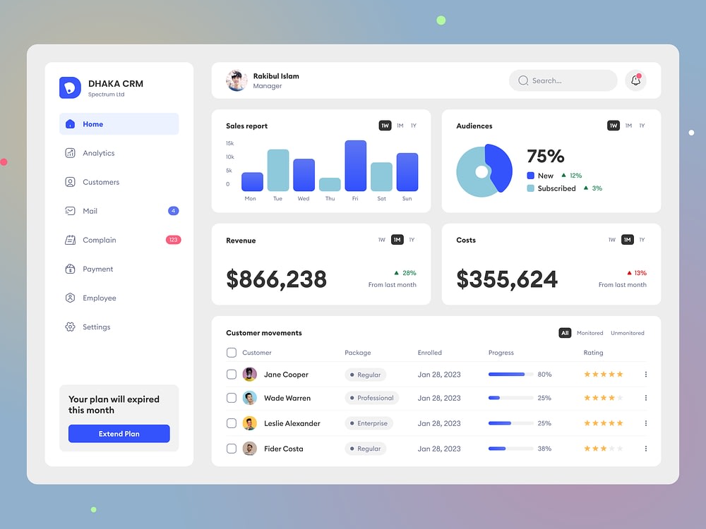Select 1W range in Sales report
The image size is (706, 529).
coord(385,126)
